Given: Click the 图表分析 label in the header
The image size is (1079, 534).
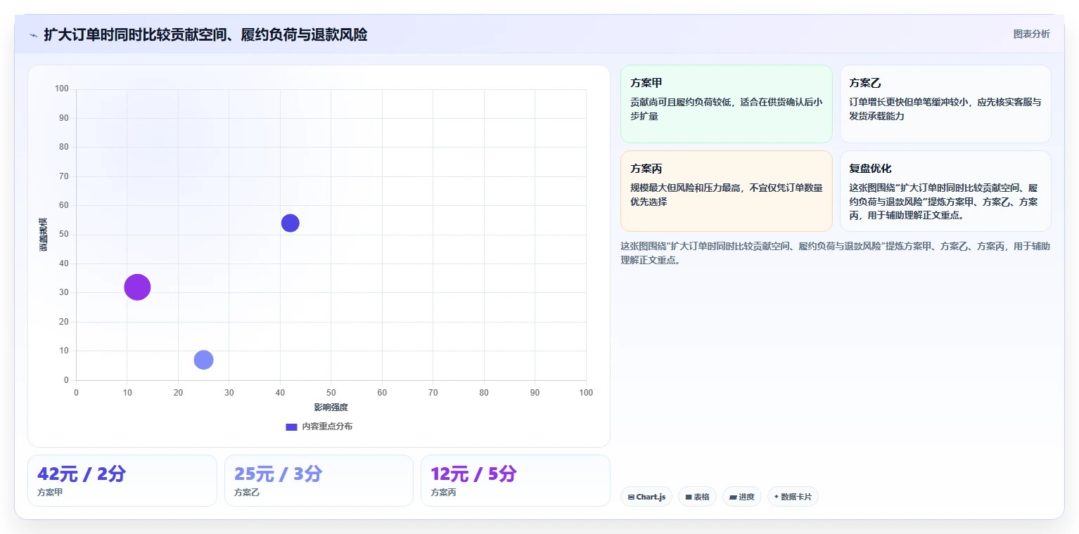Looking at the screenshot, I should pos(1031,34).
